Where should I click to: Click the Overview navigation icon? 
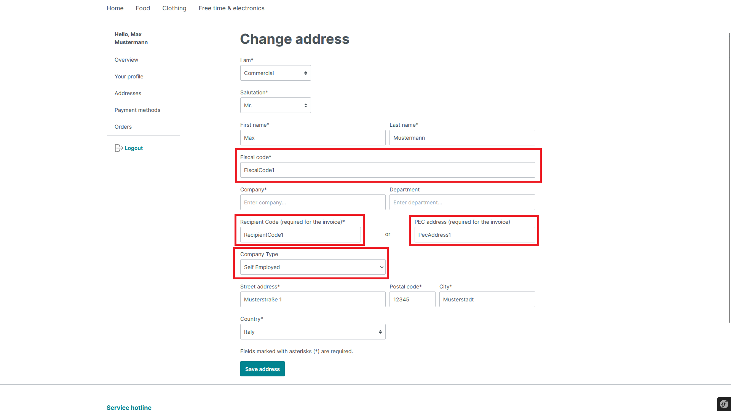click(126, 60)
